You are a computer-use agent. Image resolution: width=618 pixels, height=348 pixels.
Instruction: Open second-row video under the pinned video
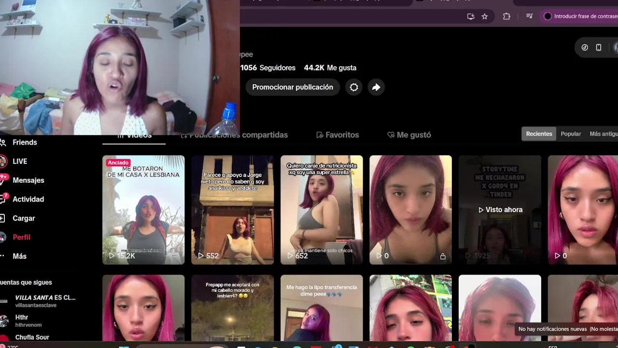tap(143, 308)
